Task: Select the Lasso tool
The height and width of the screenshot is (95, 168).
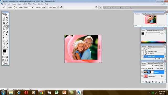Action: (x=4, y=20)
